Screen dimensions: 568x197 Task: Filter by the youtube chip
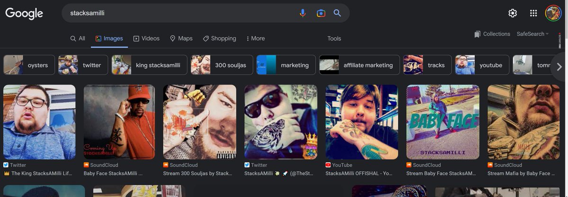point(482,65)
